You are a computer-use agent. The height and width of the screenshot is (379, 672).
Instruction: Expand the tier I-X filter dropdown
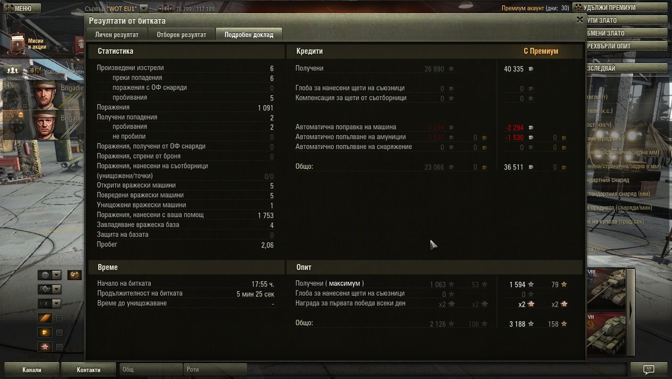pyautogui.click(x=49, y=304)
